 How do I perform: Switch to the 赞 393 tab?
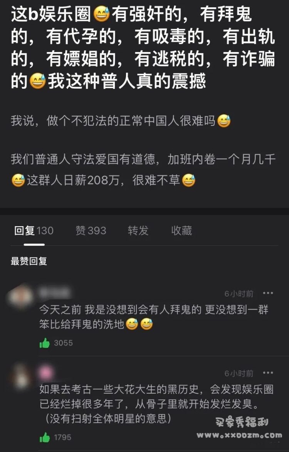click(x=91, y=230)
